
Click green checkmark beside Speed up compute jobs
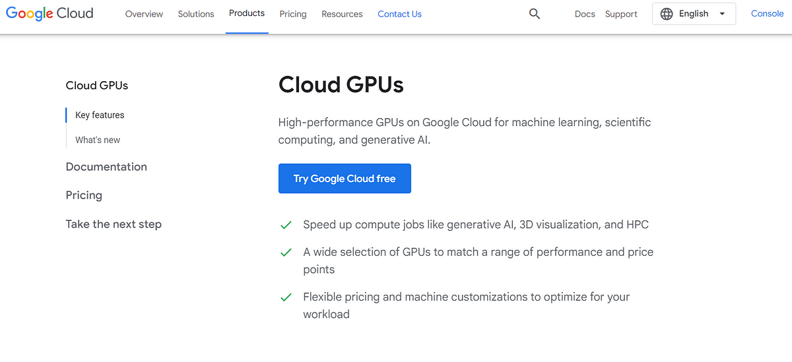(286, 225)
